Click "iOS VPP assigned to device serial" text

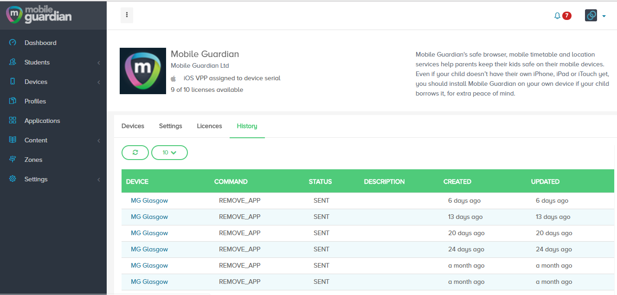pyautogui.click(x=232, y=78)
